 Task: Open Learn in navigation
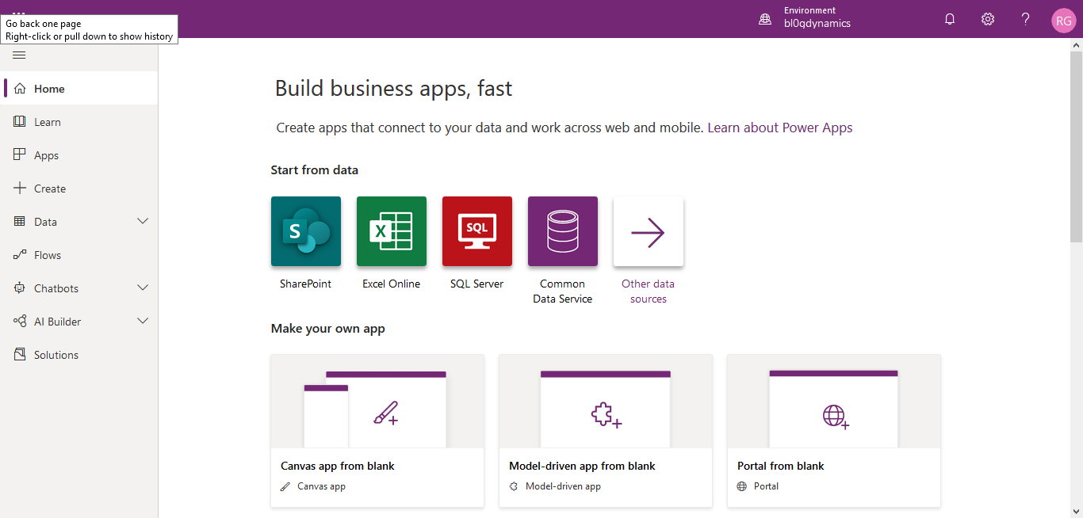tap(79, 122)
